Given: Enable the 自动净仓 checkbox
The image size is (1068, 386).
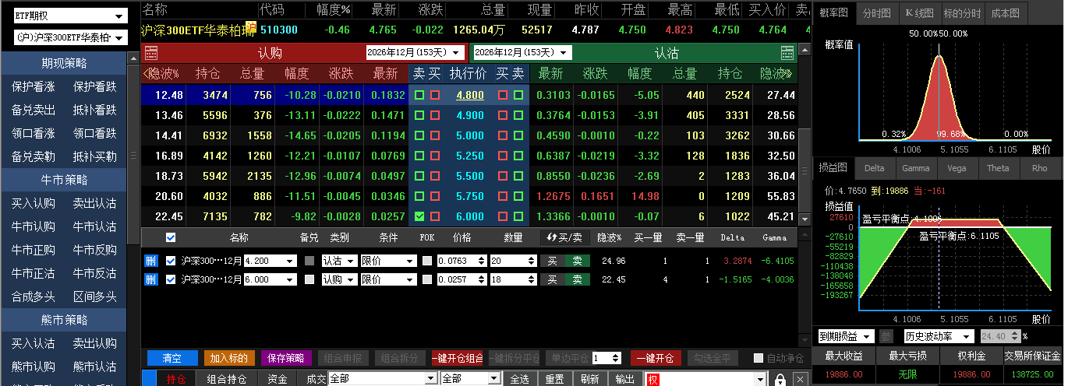Looking at the screenshot, I should [759, 358].
